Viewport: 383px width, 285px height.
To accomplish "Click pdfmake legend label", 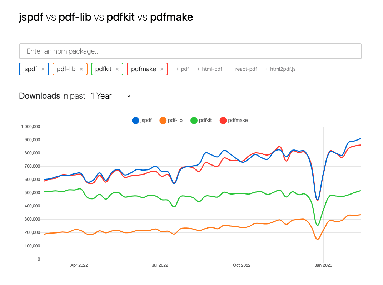I will [238, 120].
